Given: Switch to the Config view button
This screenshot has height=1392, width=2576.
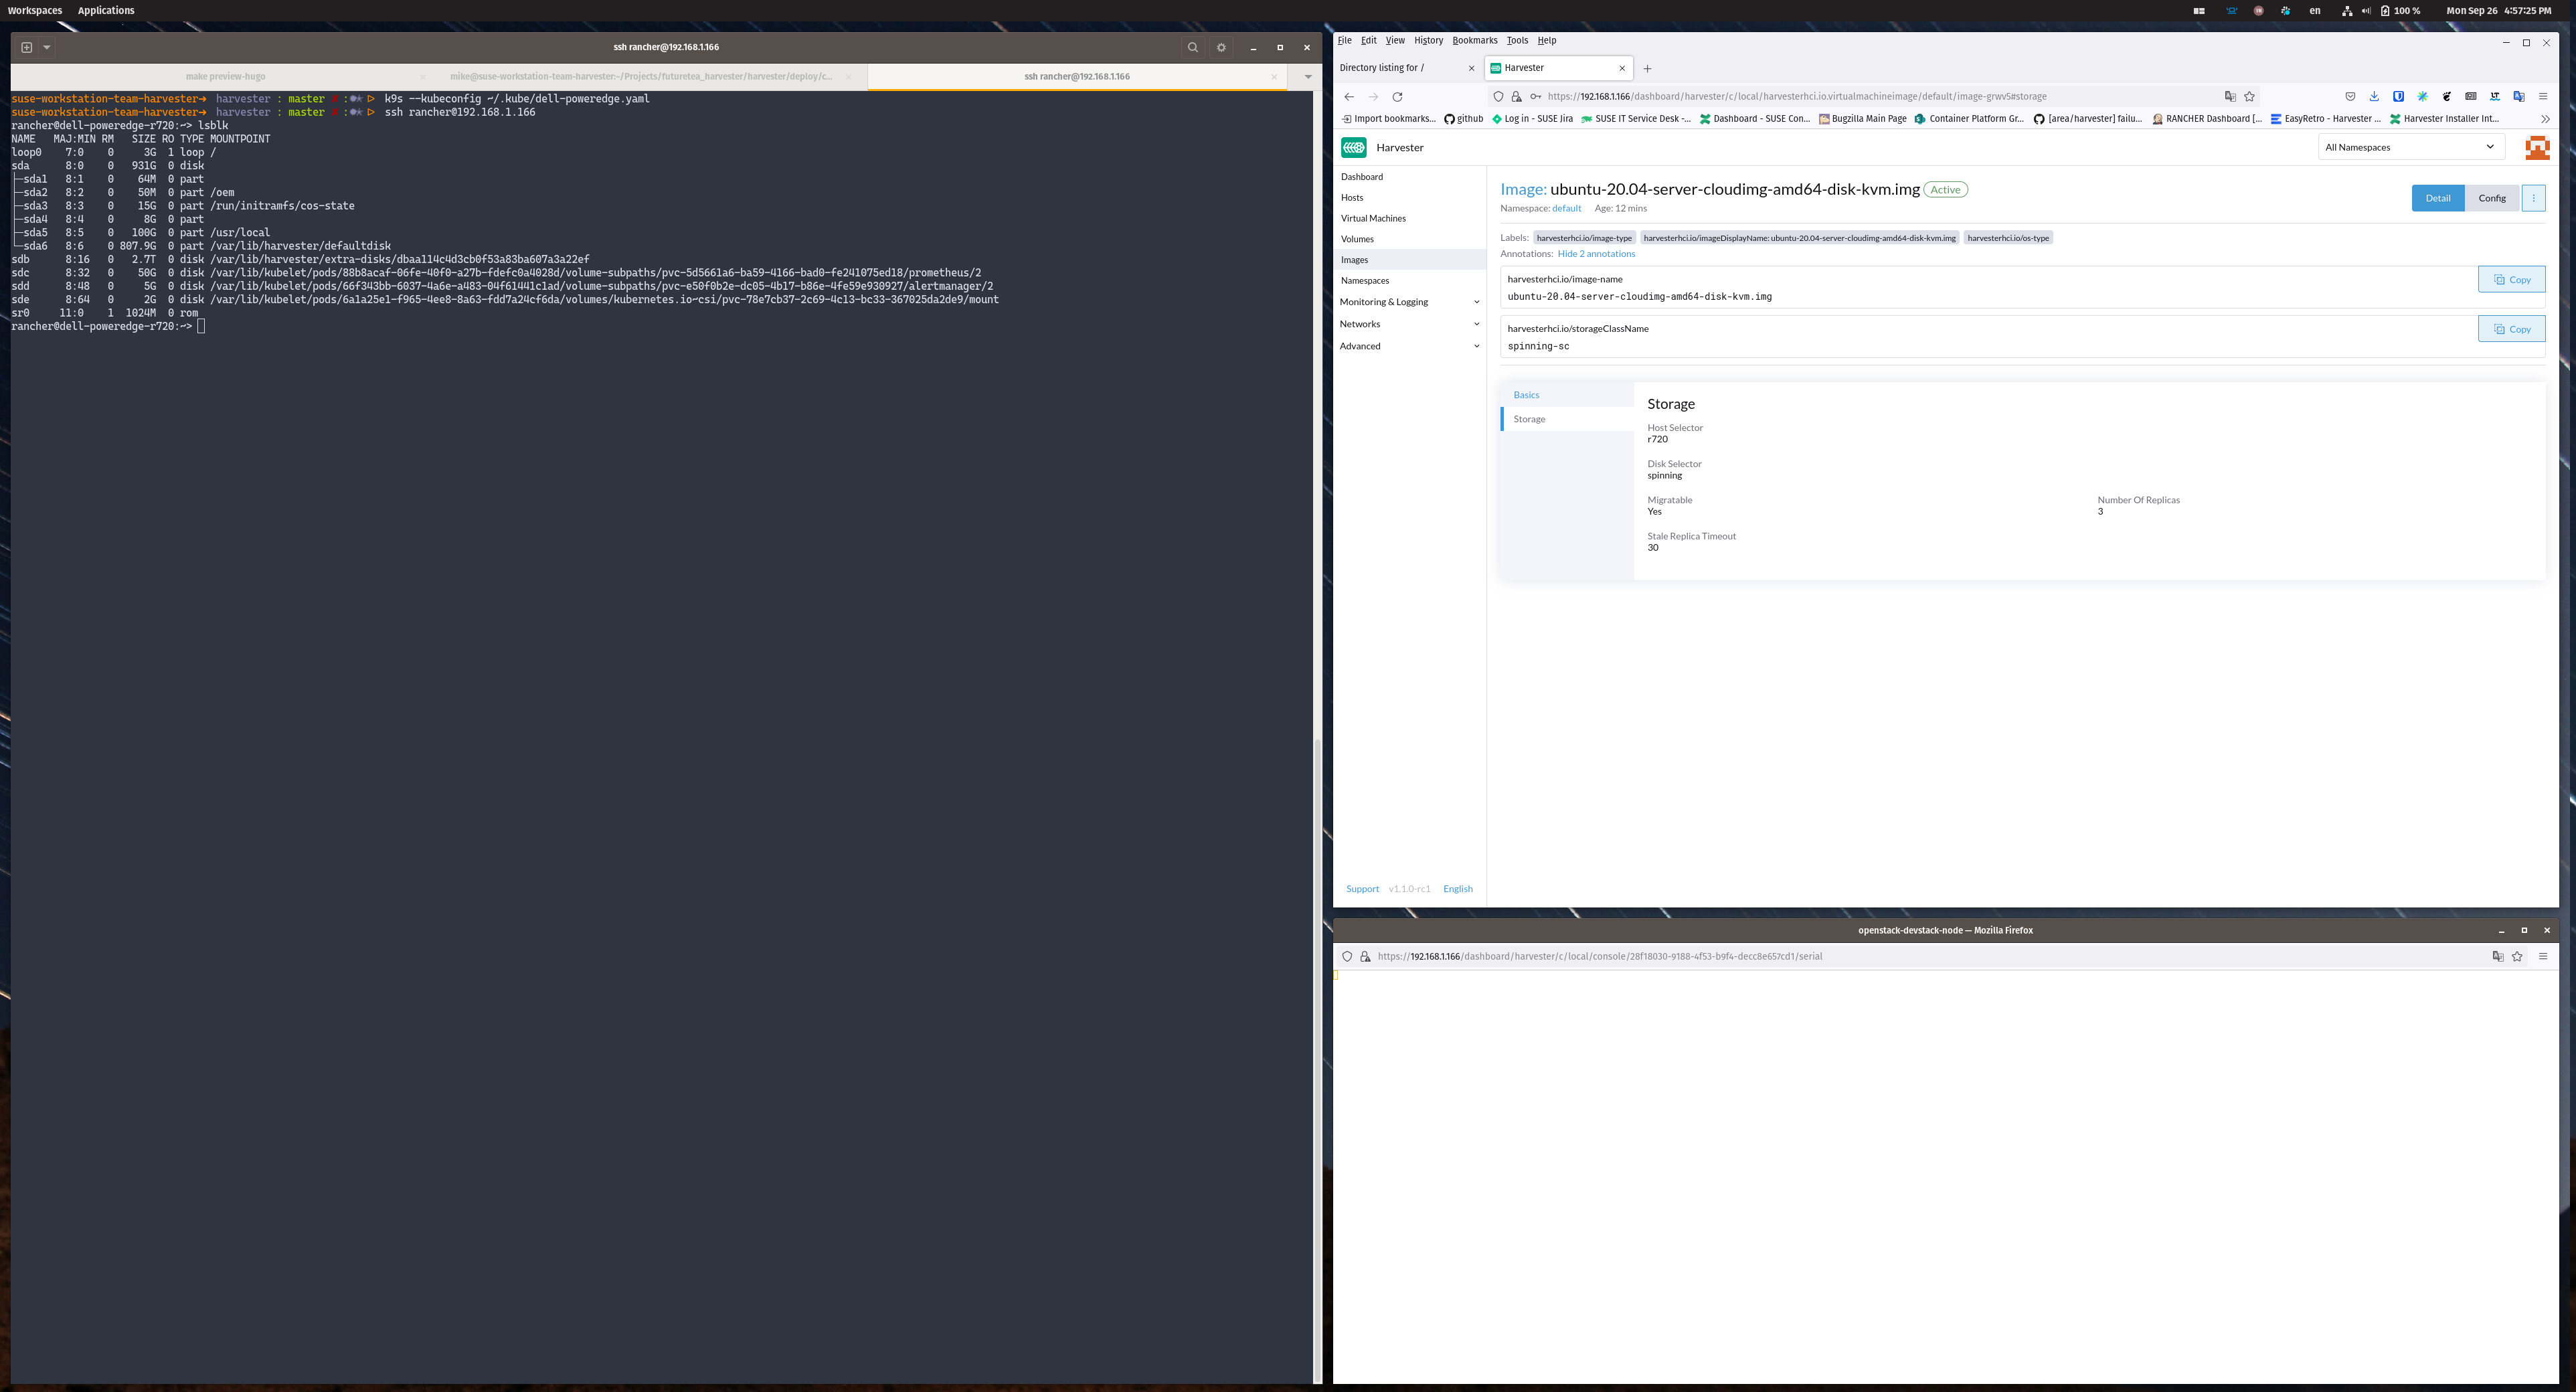Looking at the screenshot, I should [2491, 198].
